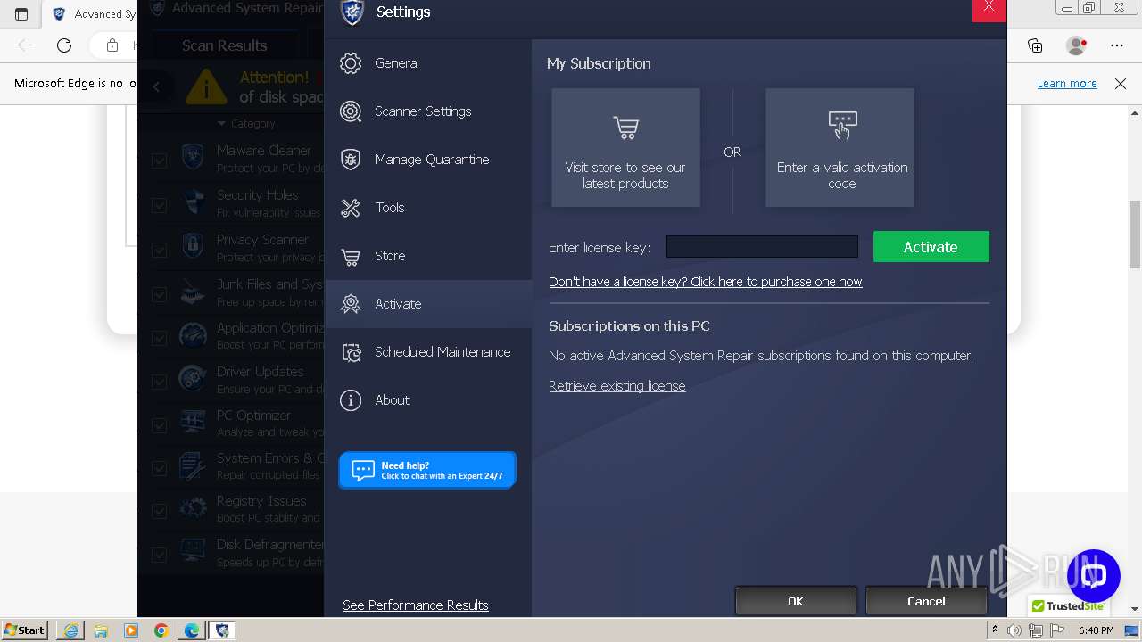Screen dimensions: 1142x642
Task: Toggle the Driver Updates checkbox
Action: coord(159,382)
